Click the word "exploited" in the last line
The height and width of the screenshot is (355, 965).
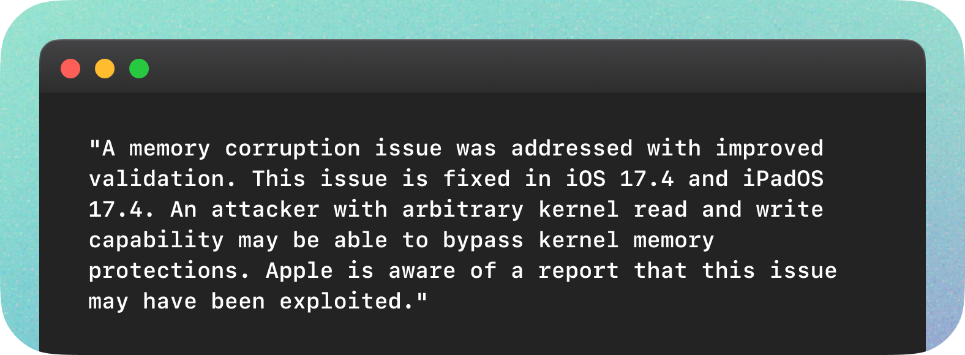coord(340,302)
